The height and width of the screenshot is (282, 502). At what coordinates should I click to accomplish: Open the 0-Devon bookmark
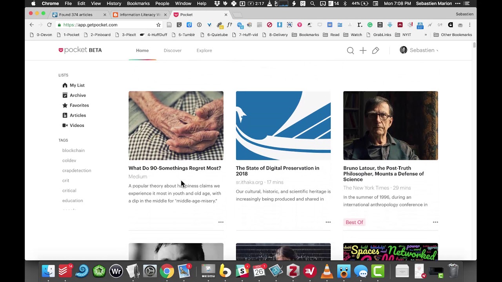coord(41,34)
